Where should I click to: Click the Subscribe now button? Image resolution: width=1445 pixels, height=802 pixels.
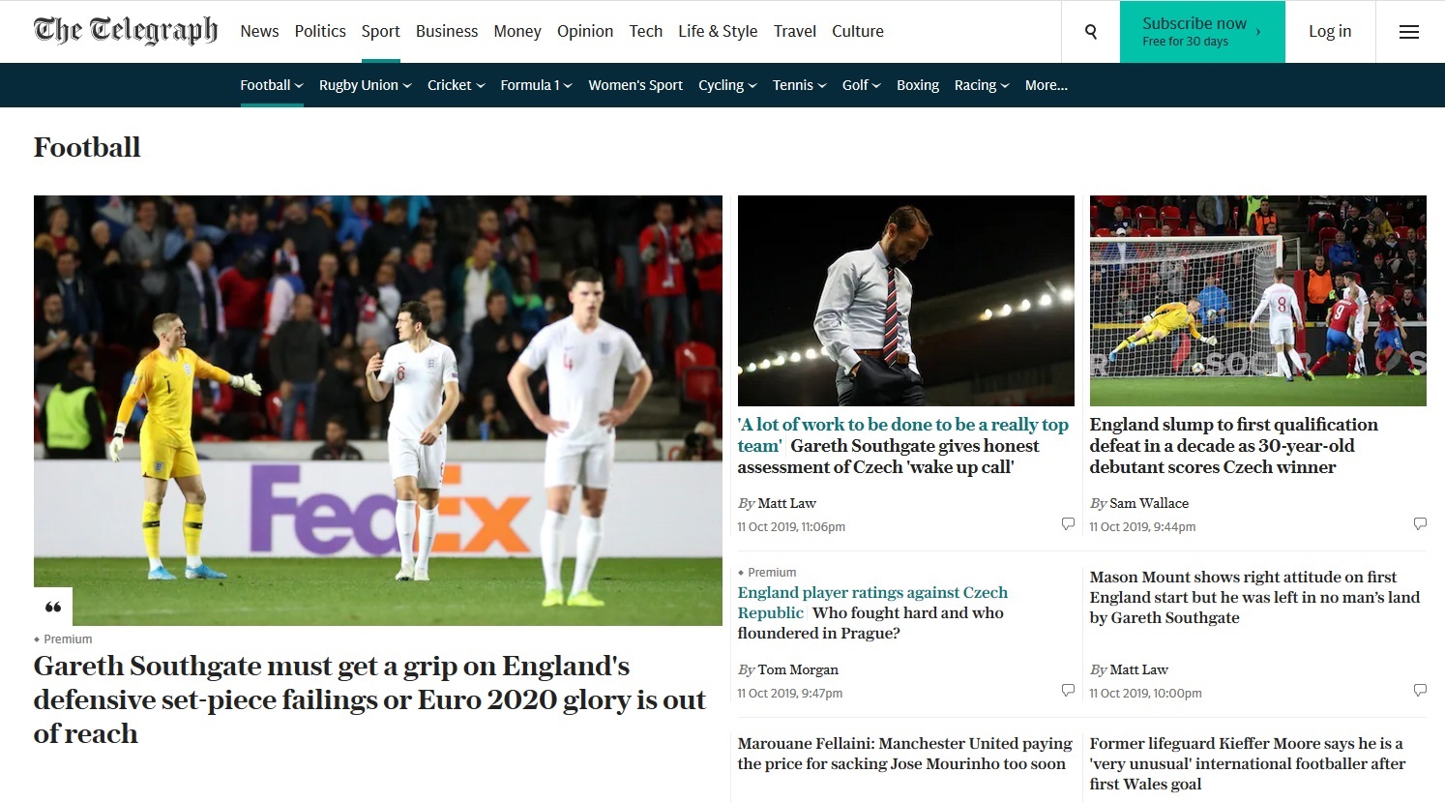point(1202,32)
